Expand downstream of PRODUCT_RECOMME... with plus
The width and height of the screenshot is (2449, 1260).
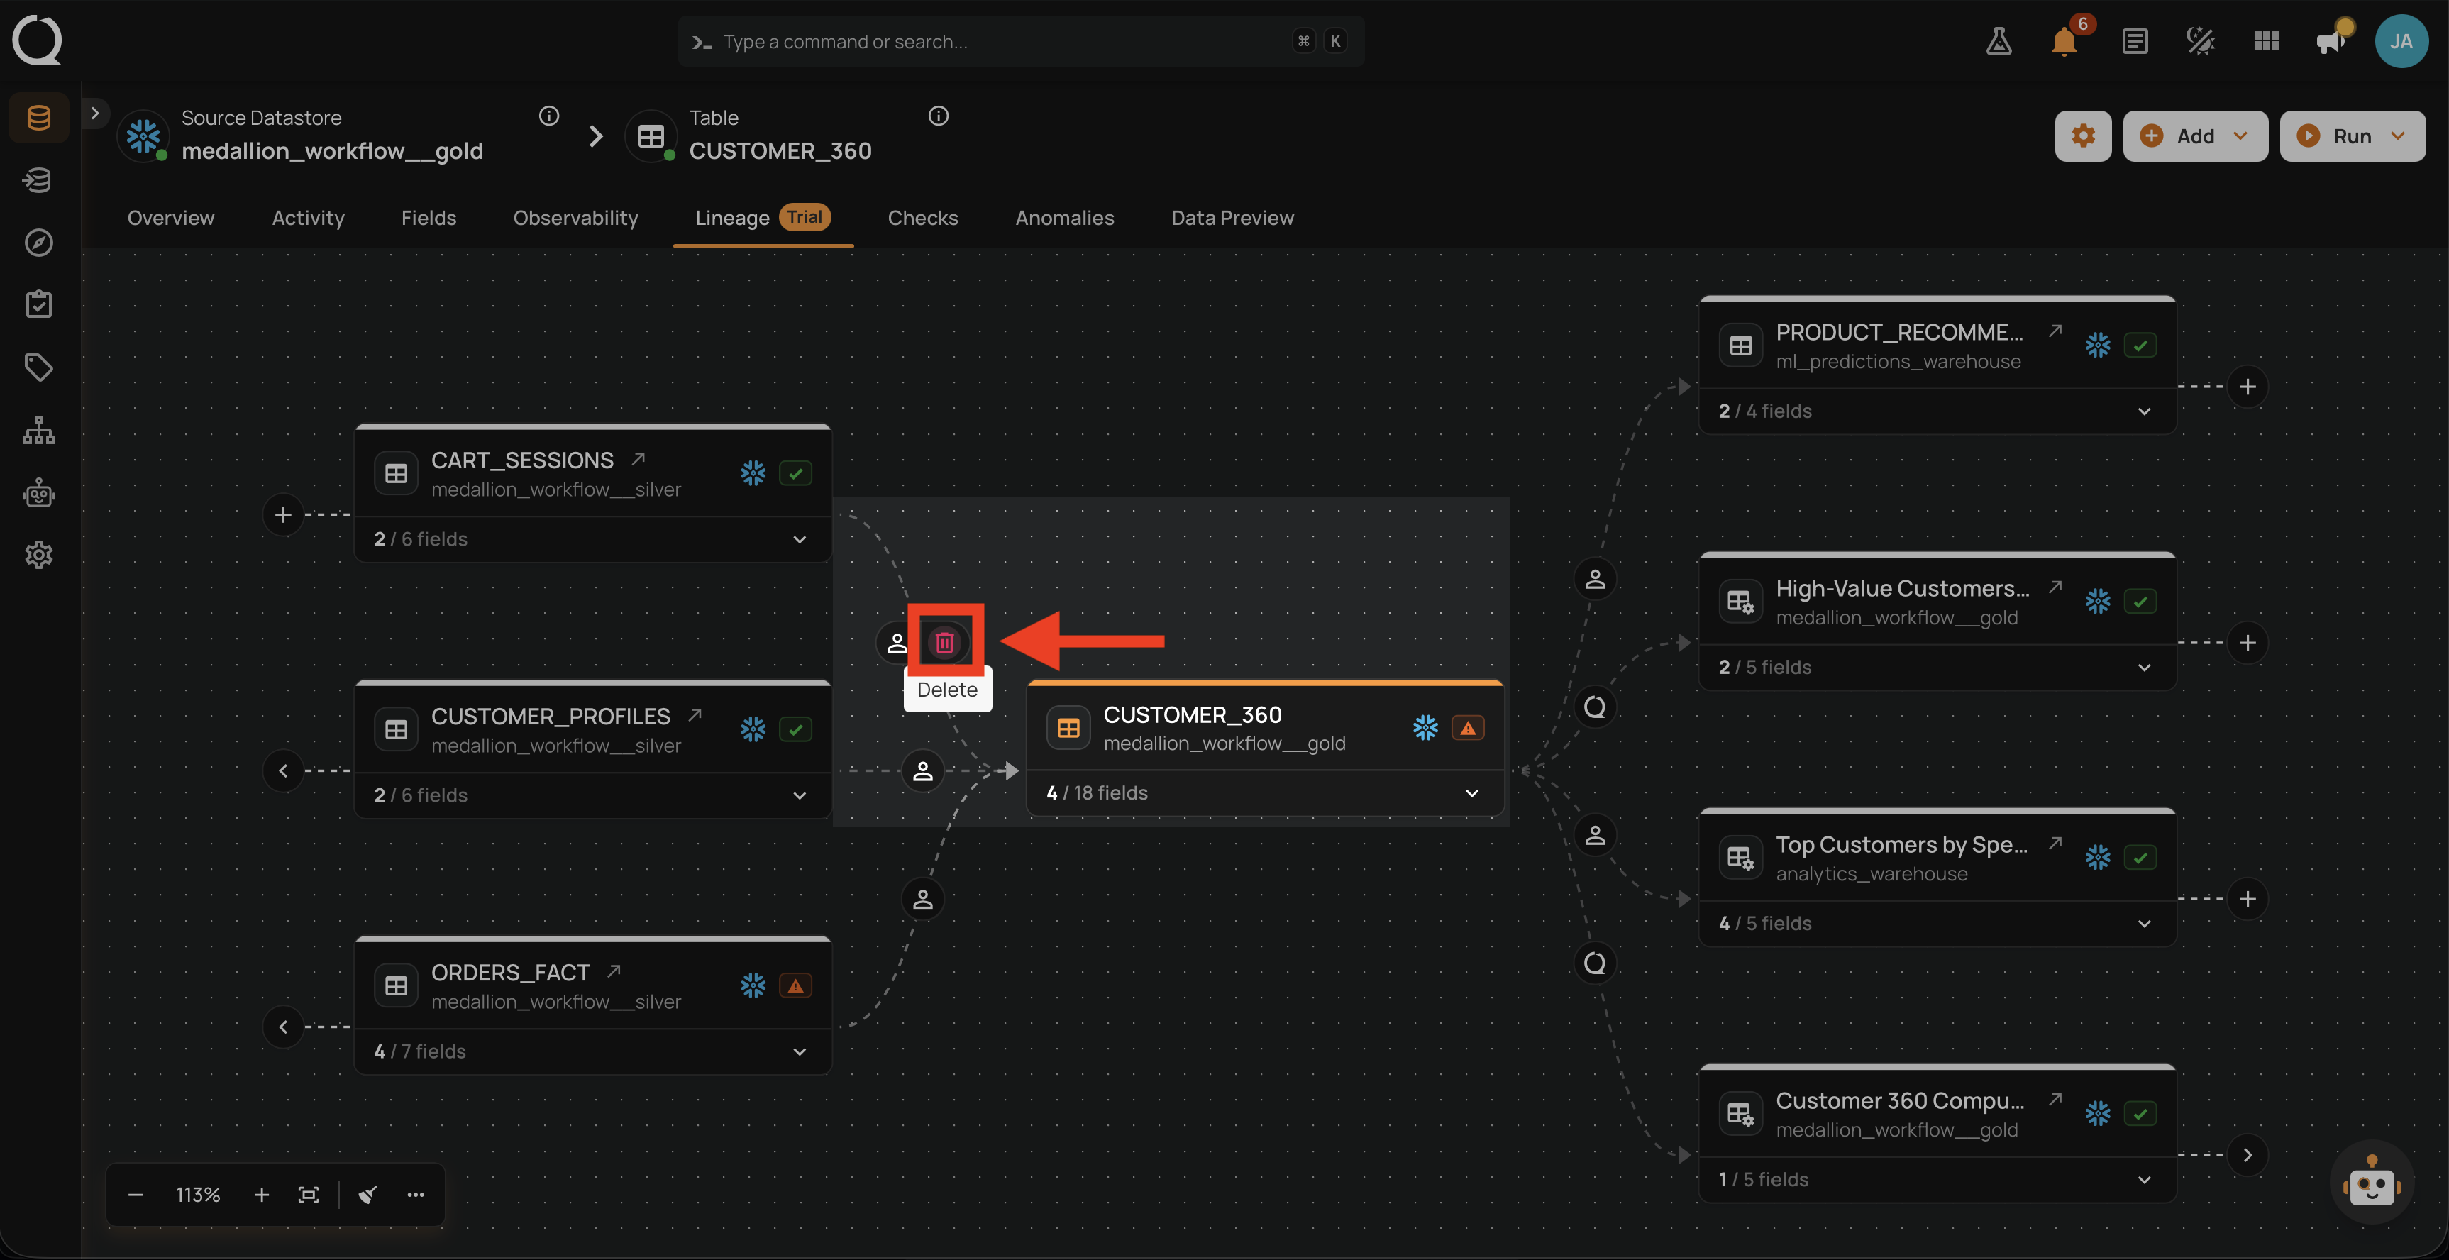point(2248,387)
